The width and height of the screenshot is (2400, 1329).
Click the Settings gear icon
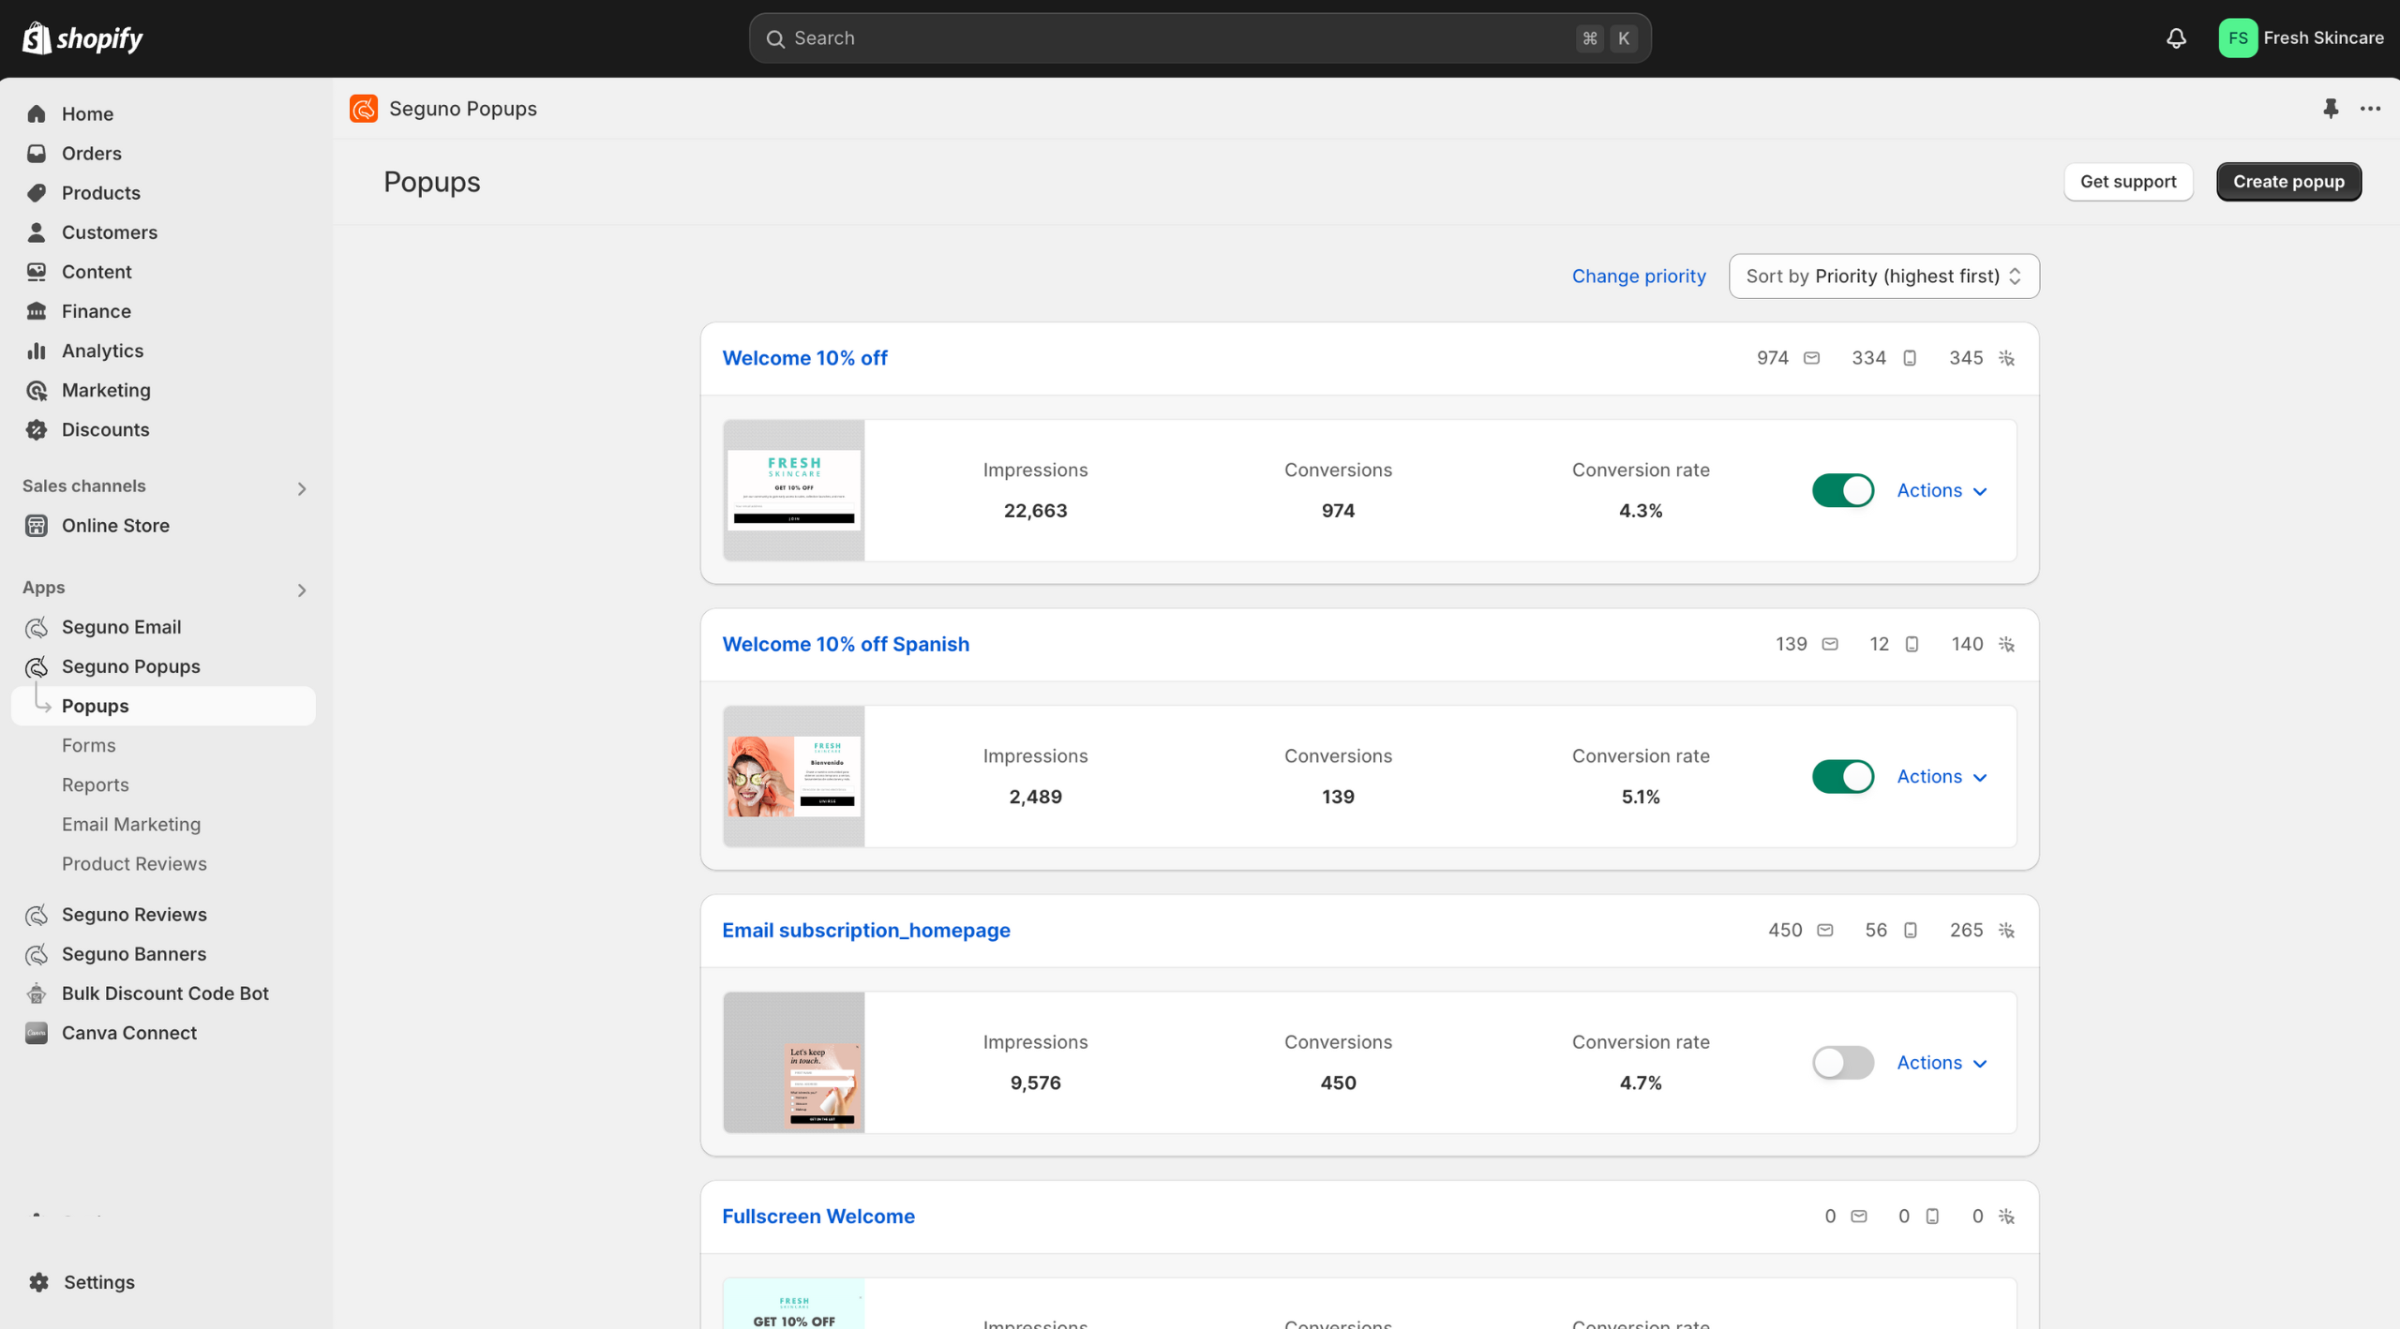[38, 1281]
